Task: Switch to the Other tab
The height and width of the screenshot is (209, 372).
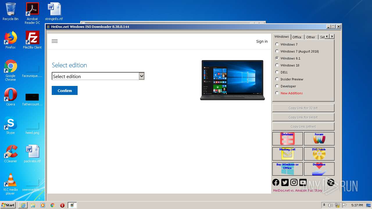Action: 311,37
